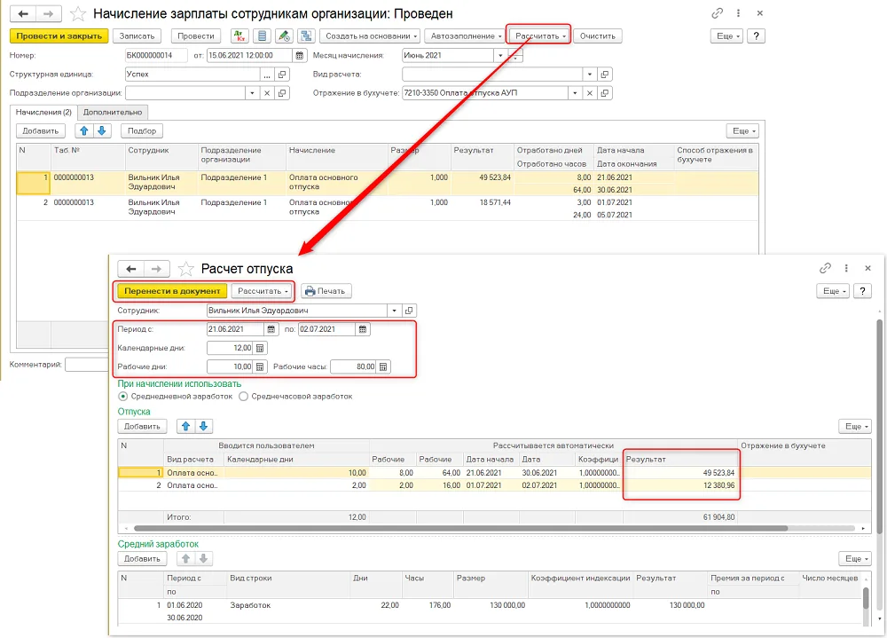Clear the Отражение в бухучете field with its X icon
The height and width of the screenshot is (638, 887).
[590, 93]
